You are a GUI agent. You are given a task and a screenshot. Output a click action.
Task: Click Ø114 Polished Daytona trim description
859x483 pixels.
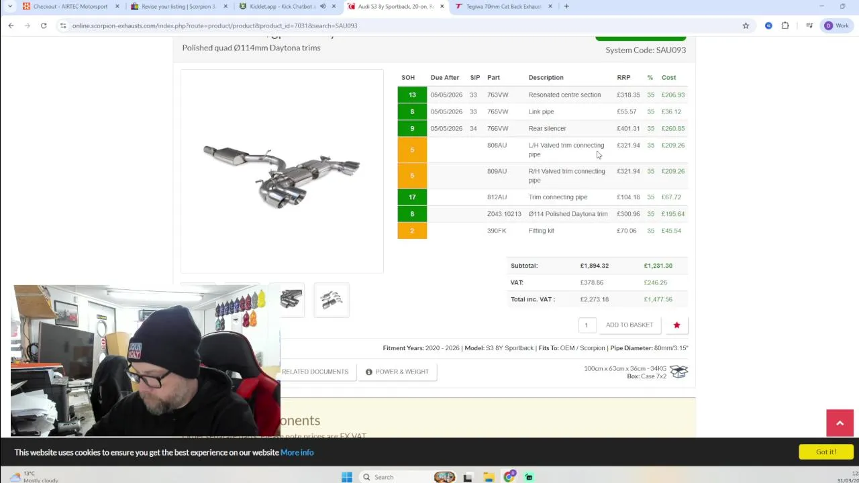(x=568, y=214)
